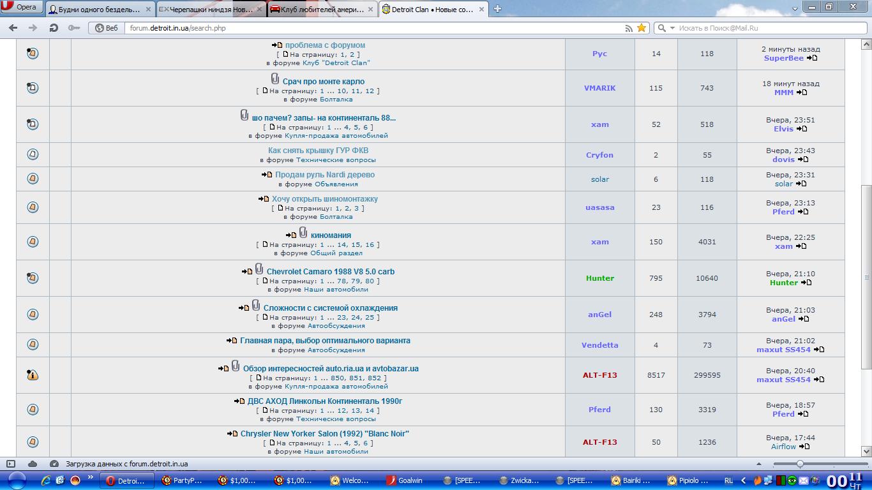Bookmark page using the star icon
872x490 pixels.
click(x=642, y=28)
